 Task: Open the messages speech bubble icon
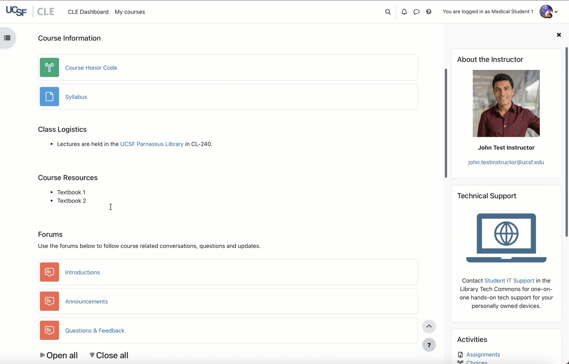[416, 12]
